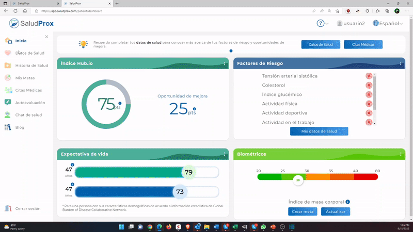Open WhatsApp from the taskbar

tap(263, 227)
